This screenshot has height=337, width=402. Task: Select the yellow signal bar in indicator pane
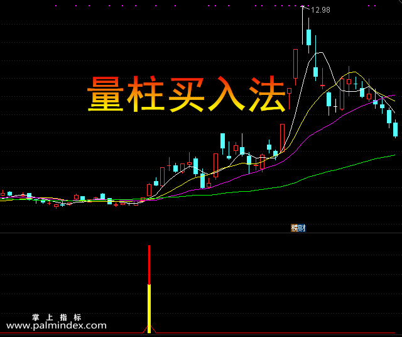click(x=149, y=309)
